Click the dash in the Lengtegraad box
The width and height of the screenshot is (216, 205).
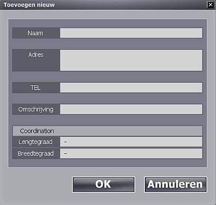(x=65, y=142)
